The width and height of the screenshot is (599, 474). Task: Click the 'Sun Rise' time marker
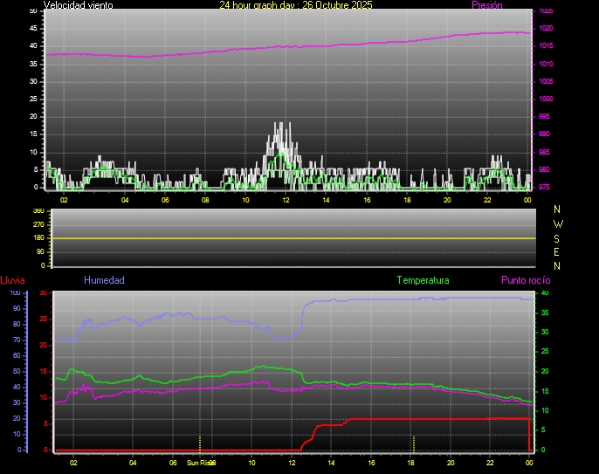tap(200, 463)
